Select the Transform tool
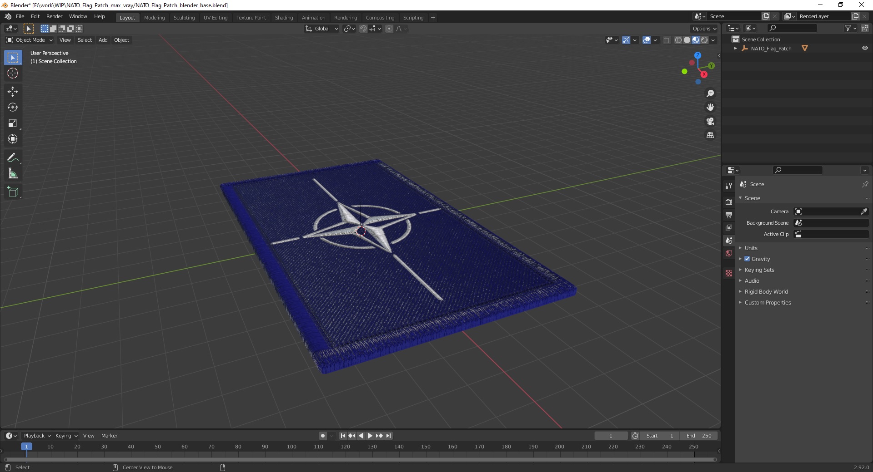Image resolution: width=873 pixels, height=472 pixels. tap(13, 139)
